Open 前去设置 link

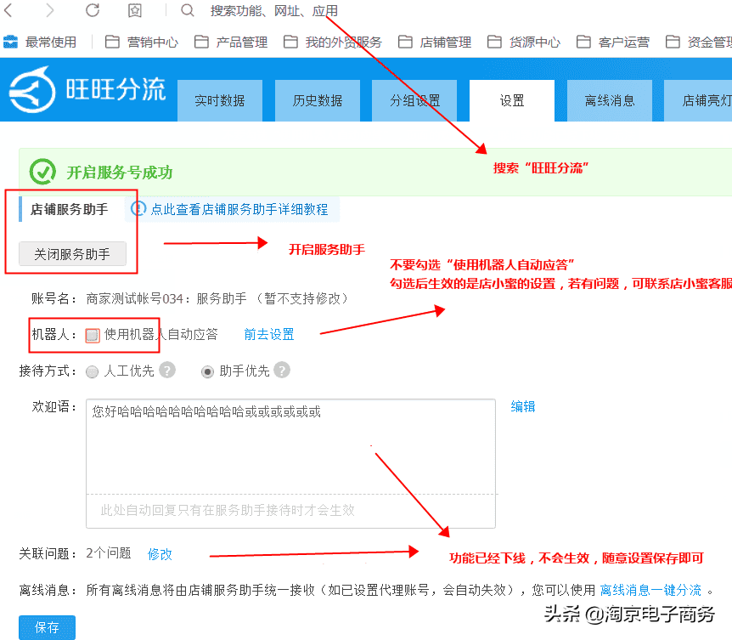(268, 334)
